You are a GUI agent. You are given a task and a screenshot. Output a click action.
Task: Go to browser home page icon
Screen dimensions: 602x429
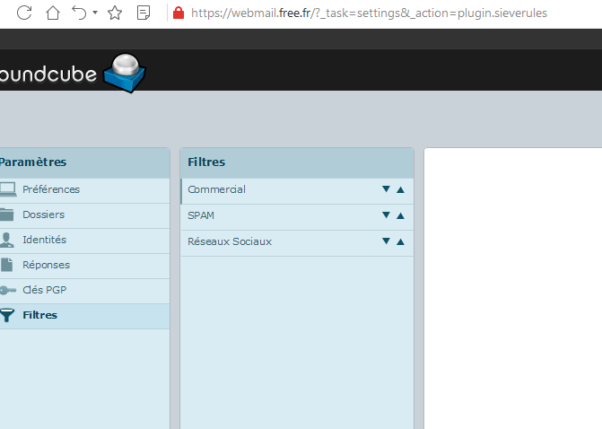pyautogui.click(x=53, y=13)
